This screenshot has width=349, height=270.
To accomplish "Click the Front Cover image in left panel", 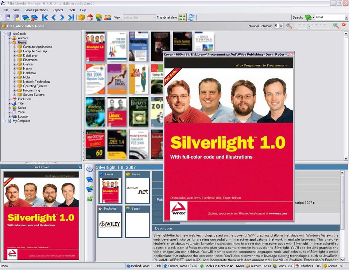I will [x=42, y=215].
